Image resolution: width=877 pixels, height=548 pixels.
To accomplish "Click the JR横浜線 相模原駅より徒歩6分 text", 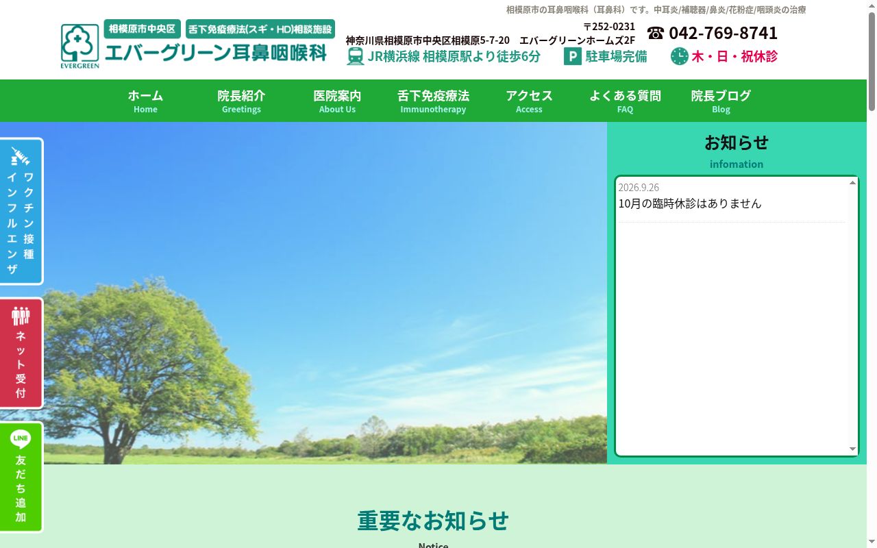I will (x=454, y=56).
